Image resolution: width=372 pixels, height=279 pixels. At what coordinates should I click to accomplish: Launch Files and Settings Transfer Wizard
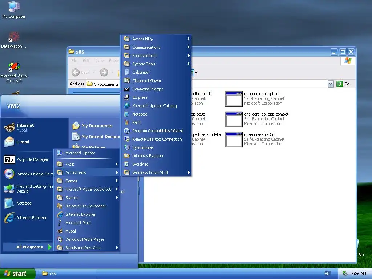(x=28, y=189)
